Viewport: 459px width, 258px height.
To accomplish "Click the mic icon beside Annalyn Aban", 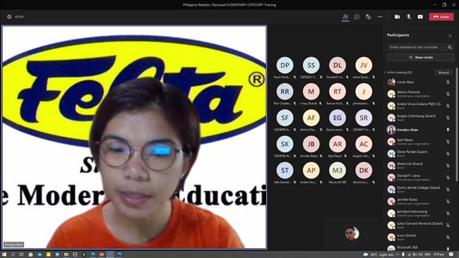I will 448,130.
